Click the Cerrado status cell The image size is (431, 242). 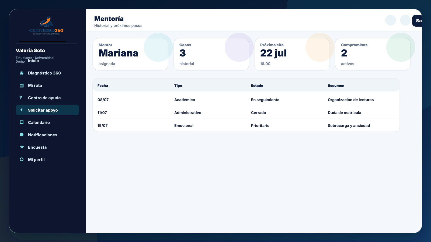click(x=258, y=113)
